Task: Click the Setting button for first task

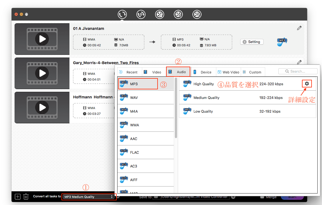Action: point(251,42)
